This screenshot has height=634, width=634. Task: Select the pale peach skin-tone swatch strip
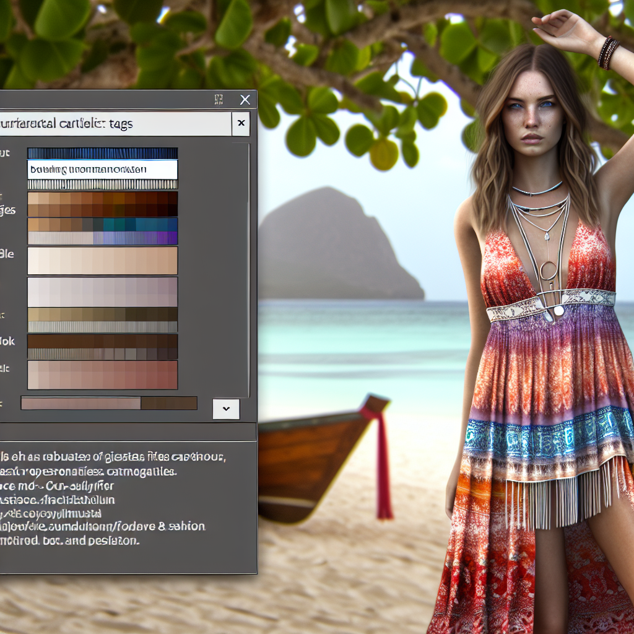click(x=103, y=261)
